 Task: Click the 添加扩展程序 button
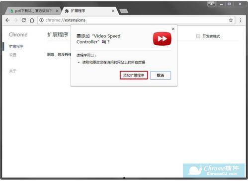point(134,76)
